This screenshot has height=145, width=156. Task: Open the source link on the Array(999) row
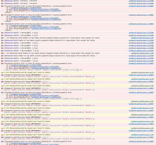[x=141, y=35]
